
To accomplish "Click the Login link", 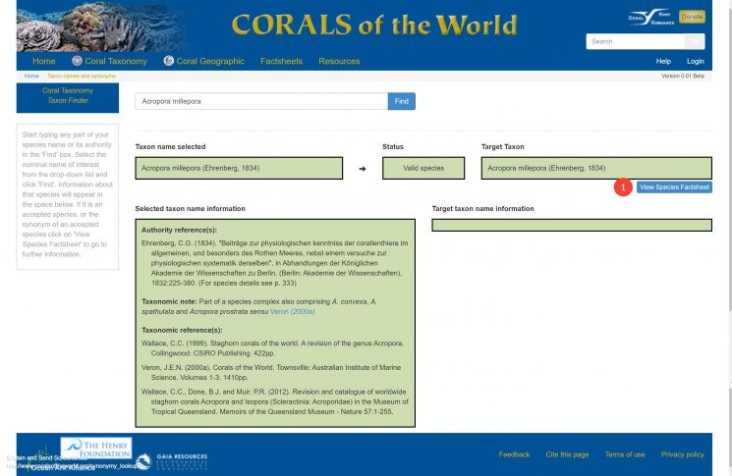I will pos(695,61).
